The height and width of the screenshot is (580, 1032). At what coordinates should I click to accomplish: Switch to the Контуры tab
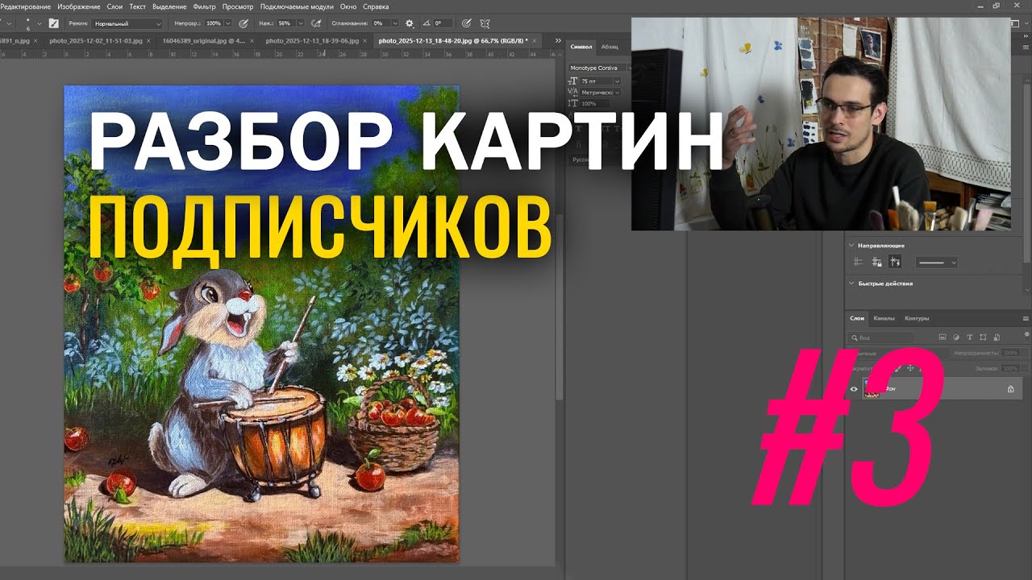pos(917,318)
